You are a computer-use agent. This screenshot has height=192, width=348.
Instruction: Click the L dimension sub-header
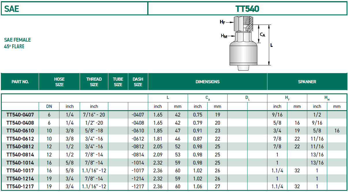tap(168, 98)
